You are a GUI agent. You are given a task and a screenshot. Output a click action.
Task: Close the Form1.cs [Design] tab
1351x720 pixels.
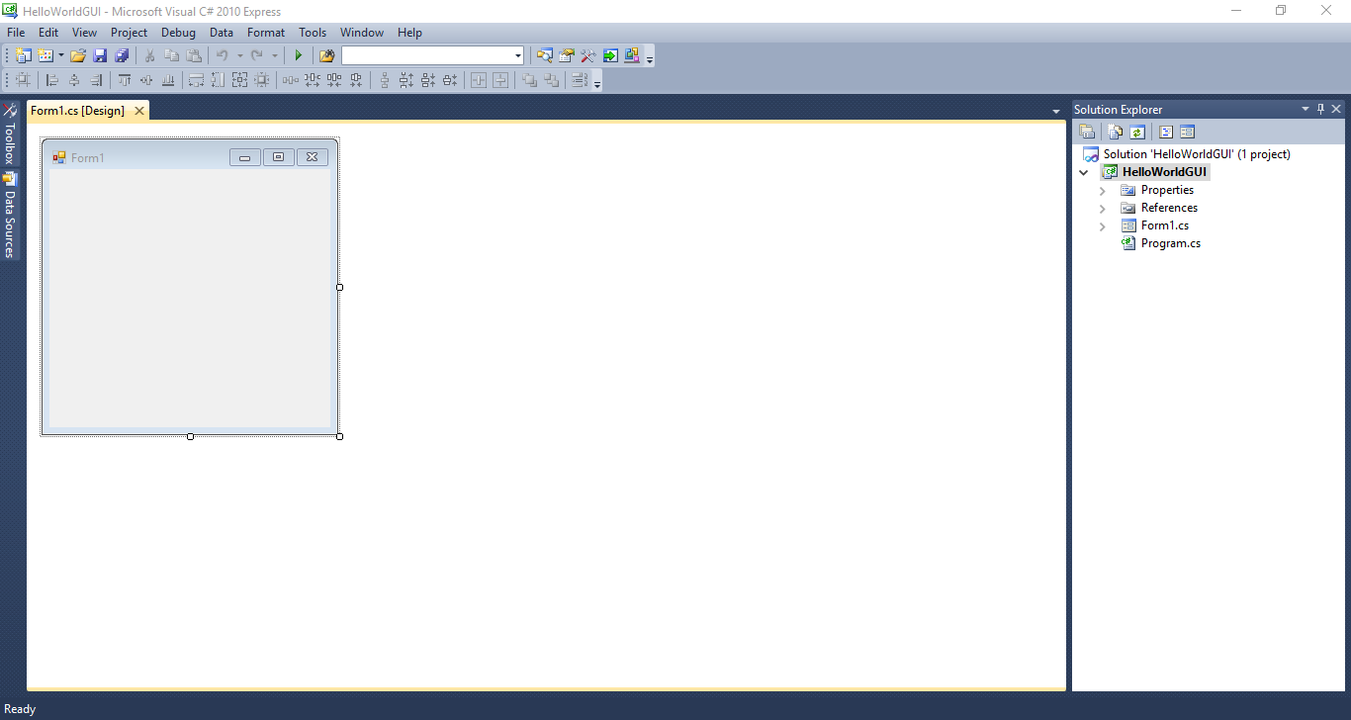139,111
